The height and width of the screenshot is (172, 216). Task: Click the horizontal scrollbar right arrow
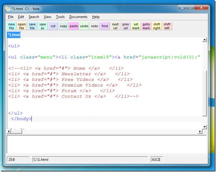click(200, 132)
